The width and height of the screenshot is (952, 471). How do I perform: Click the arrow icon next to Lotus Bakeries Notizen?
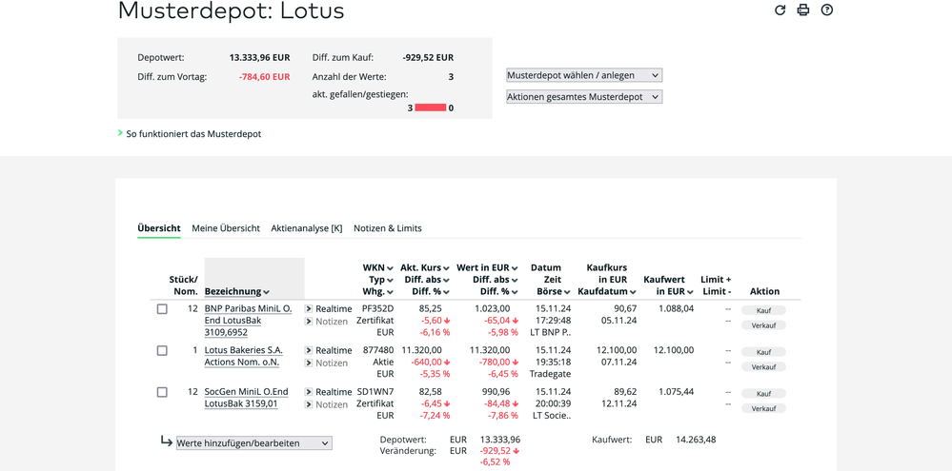coord(309,363)
